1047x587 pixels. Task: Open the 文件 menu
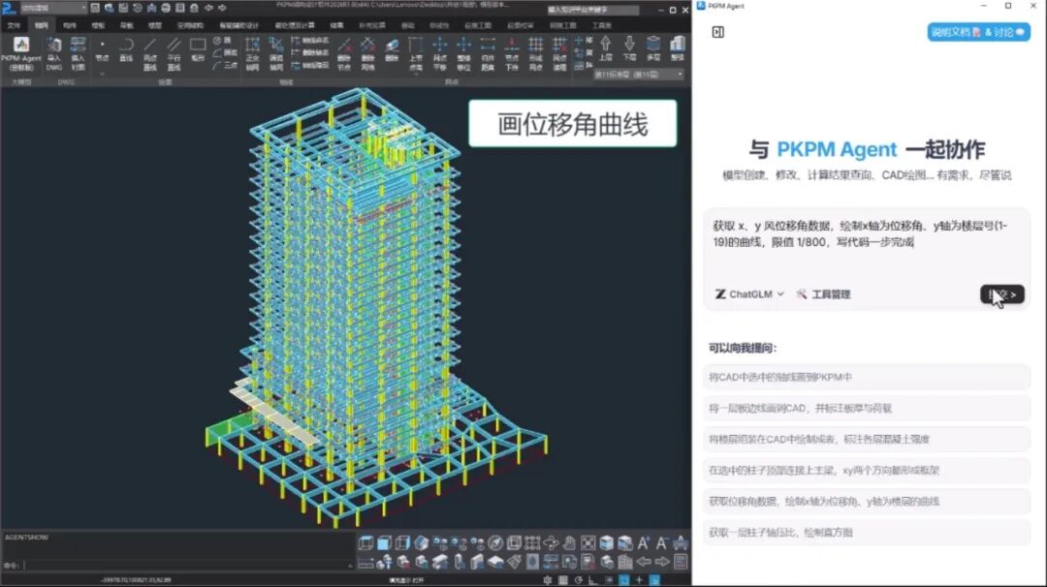tap(14, 25)
